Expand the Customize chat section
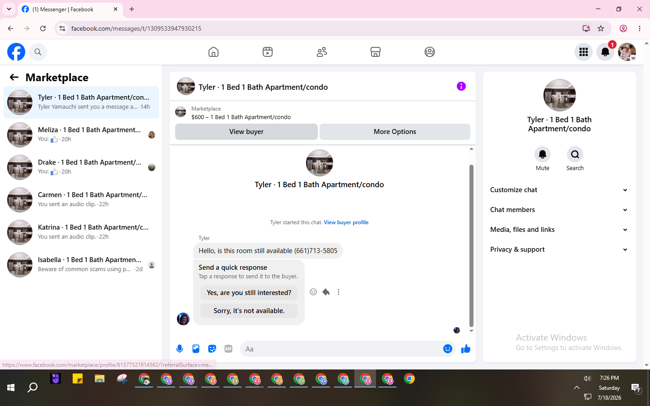650x406 pixels. coord(559,190)
